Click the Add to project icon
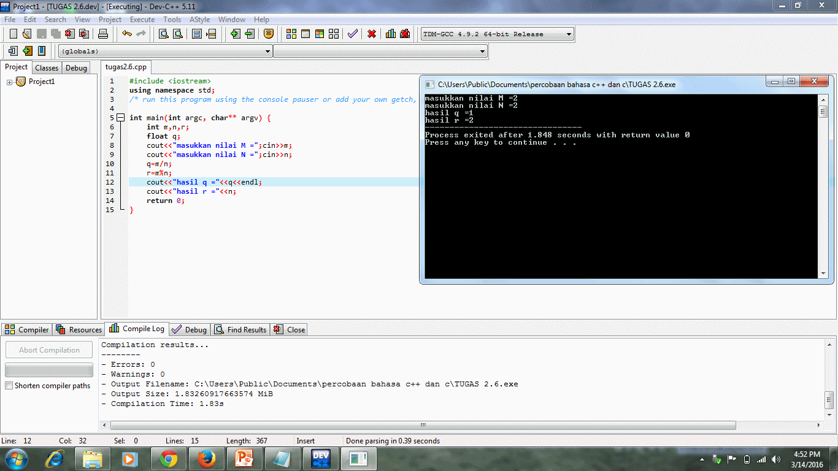Viewport: 838px width, 471px height. [235, 34]
